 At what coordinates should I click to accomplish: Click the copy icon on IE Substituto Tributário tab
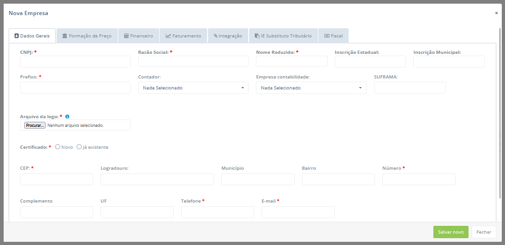coord(257,36)
